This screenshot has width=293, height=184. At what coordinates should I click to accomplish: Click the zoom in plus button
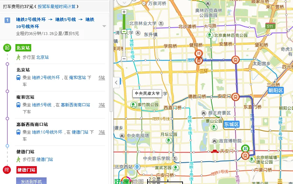coord(124,12)
